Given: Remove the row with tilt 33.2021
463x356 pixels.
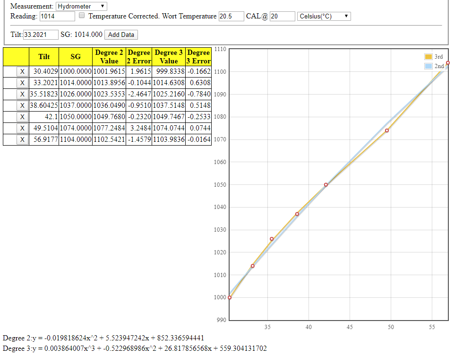Looking at the screenshot, I should pos(22,83).
